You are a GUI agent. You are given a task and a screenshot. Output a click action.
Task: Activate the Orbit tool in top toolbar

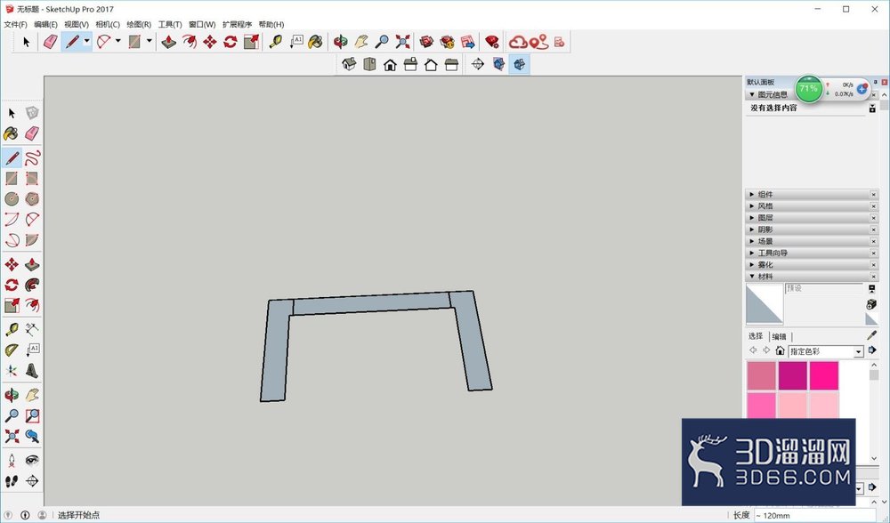pos(341,42)
